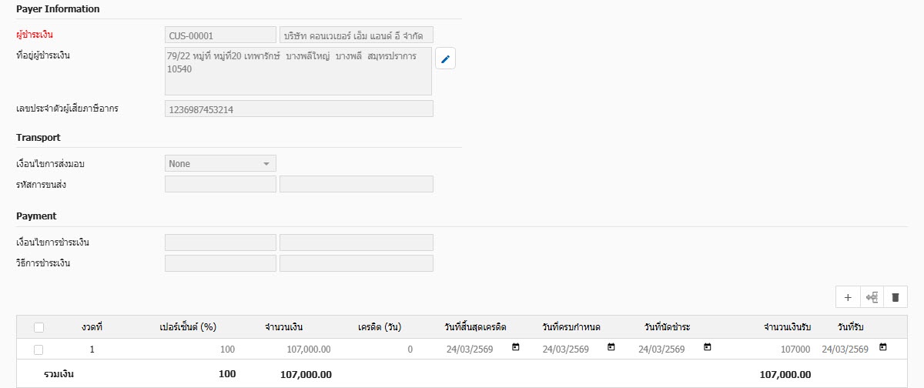Screen dimensions: 924x388
Task: Click the payer address text area
Action: coord(298,71)
